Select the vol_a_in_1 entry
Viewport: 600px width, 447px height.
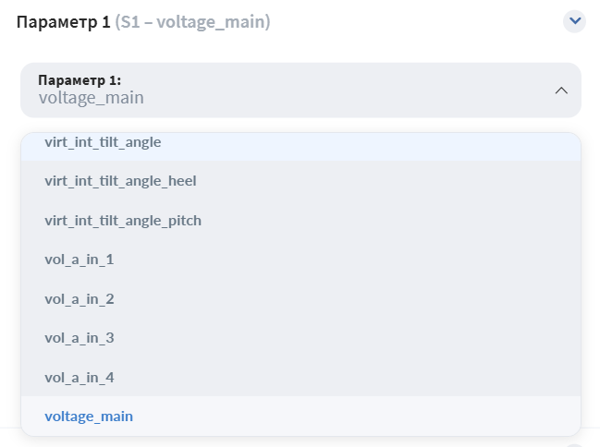[x=300, y=260]
